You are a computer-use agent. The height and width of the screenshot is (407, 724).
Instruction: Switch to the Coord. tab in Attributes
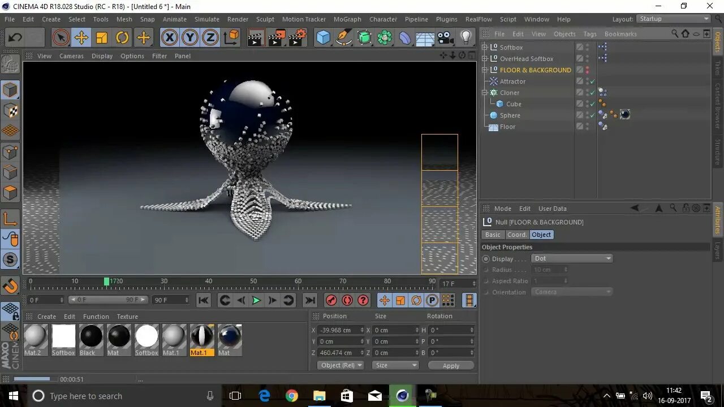(x=516, y=235)
